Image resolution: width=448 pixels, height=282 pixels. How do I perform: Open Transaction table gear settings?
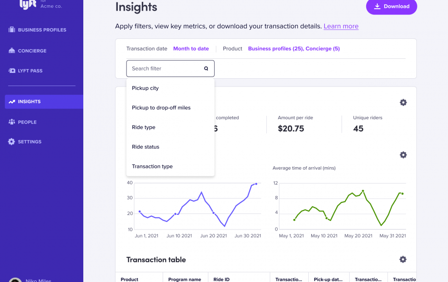[403, 260]
